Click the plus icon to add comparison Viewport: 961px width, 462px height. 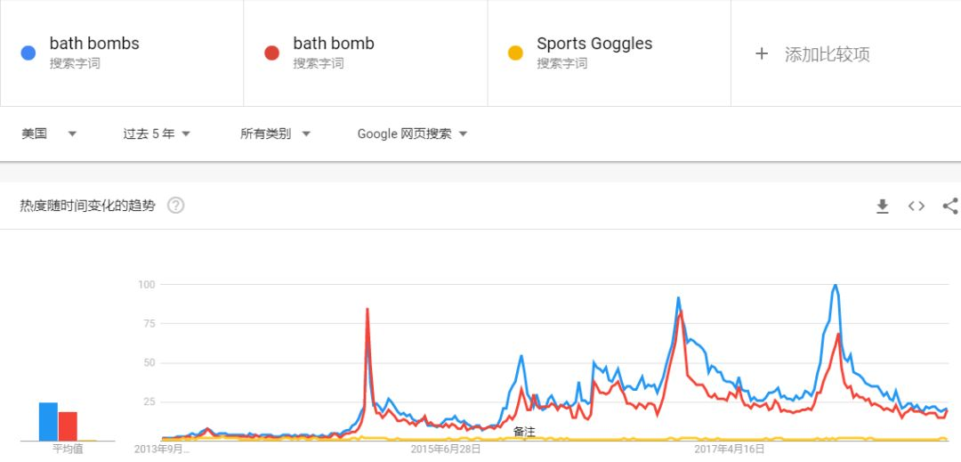coord(761,54)
